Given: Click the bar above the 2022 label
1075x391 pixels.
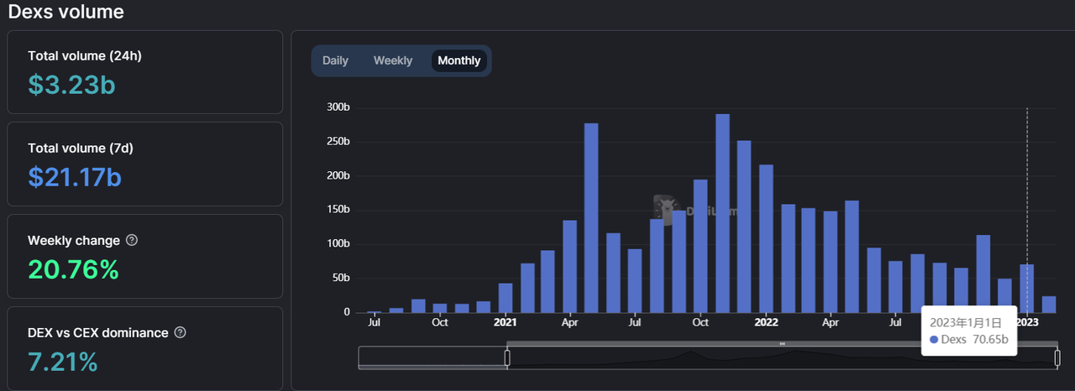Looking at the screenshot, I should click(766, 239).
